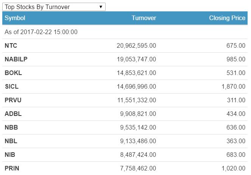
Task: Click the Turnover column header
Action: tap(143, 18)
